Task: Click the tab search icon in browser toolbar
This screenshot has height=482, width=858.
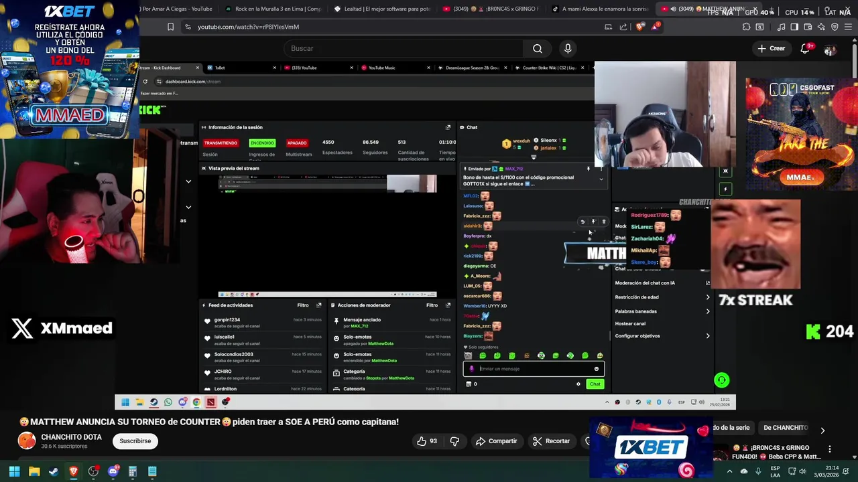Action: coord(759,27)
